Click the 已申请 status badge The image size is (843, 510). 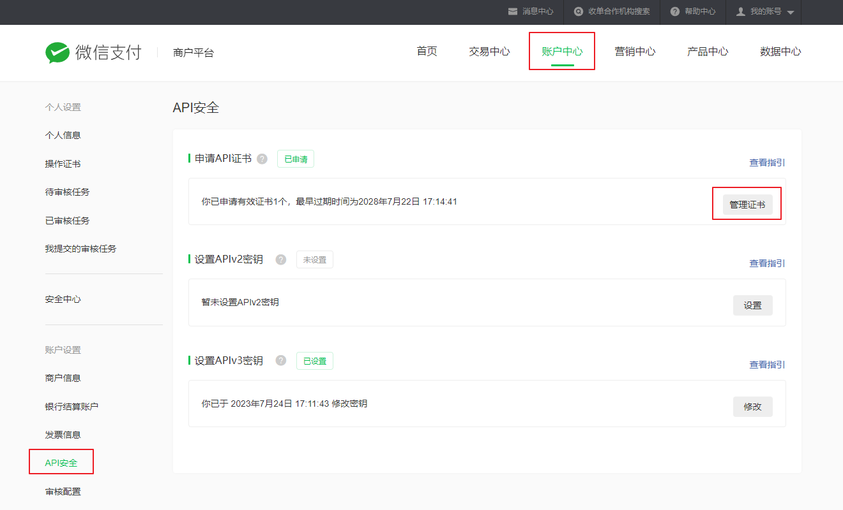(x=296, y=159)
